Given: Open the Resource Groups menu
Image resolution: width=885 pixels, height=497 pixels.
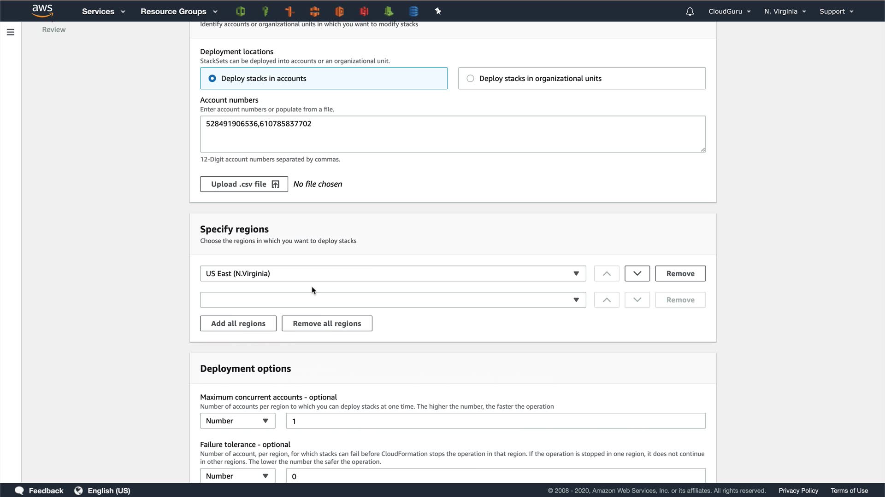Looking at the screenshot, I should coord(179,12).
